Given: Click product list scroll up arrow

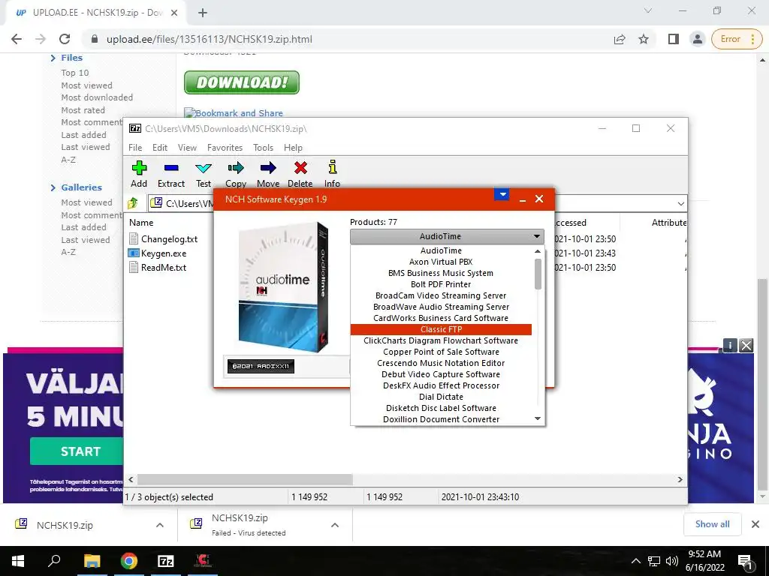Looking at the screenshot, I should click(538, 250).
